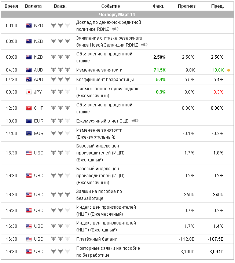
Task: Click the importance bull icons in the CHF row
Action: click(60, 108)
